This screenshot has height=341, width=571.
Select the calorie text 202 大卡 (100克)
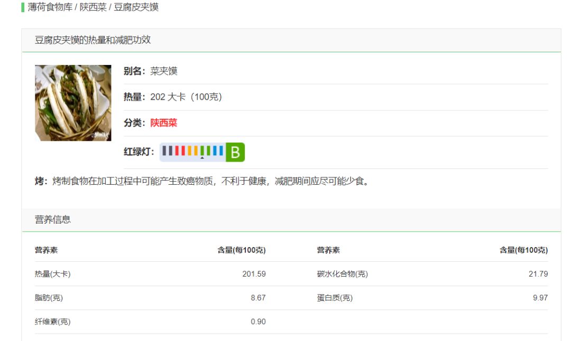click(x=186, y=97)
